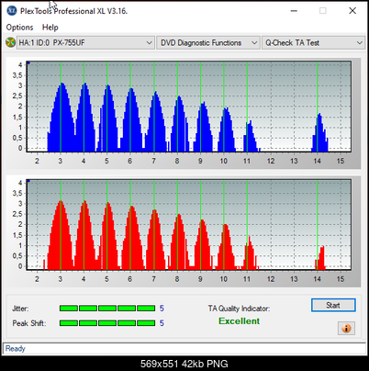
Task: Click the Peak Shift green level bar
Action: click(x=107, y=323)
